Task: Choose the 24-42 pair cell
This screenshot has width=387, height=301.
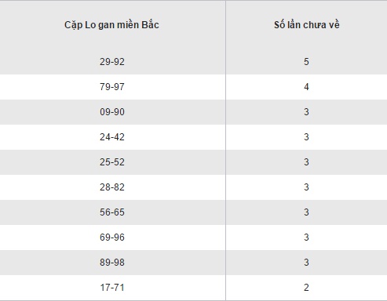Action: tap(112, 137)
